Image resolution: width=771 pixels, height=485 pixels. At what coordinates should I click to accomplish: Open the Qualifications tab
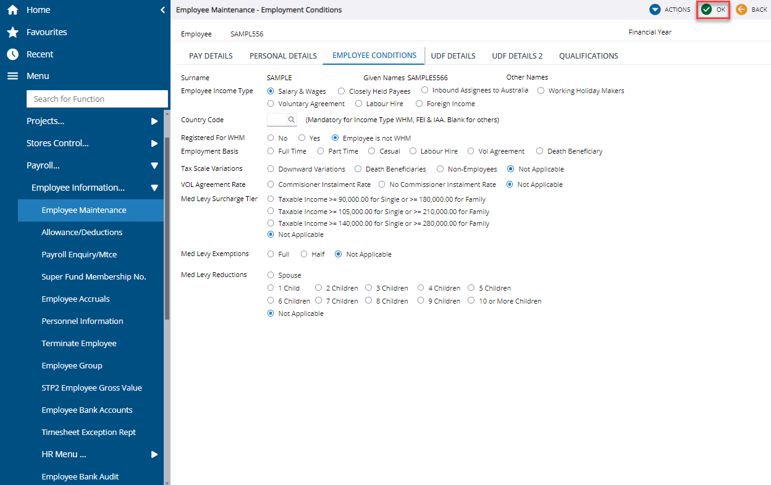tap(589, 56)
